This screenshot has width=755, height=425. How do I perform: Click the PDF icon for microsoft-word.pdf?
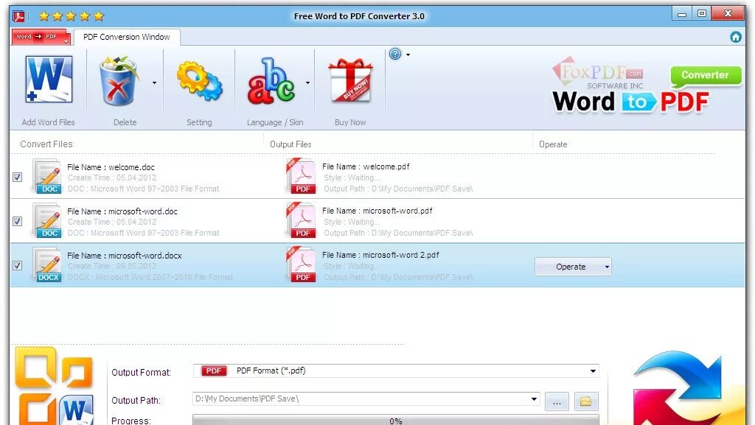tap(301, 220)
